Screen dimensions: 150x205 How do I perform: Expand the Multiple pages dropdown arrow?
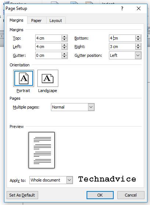tap(91, 107)
